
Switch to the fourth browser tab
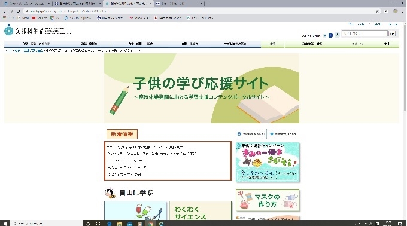tap(179, 4)
